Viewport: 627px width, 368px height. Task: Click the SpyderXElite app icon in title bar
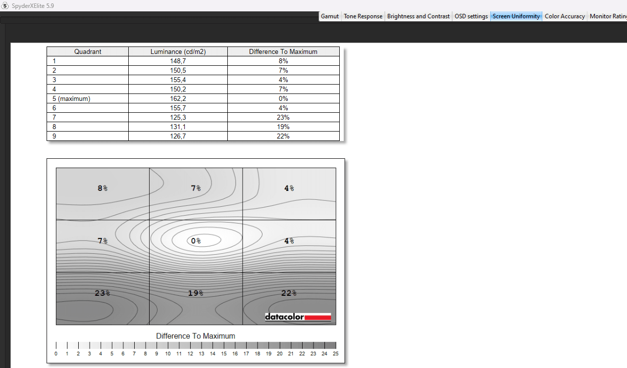tap(5, 5)
